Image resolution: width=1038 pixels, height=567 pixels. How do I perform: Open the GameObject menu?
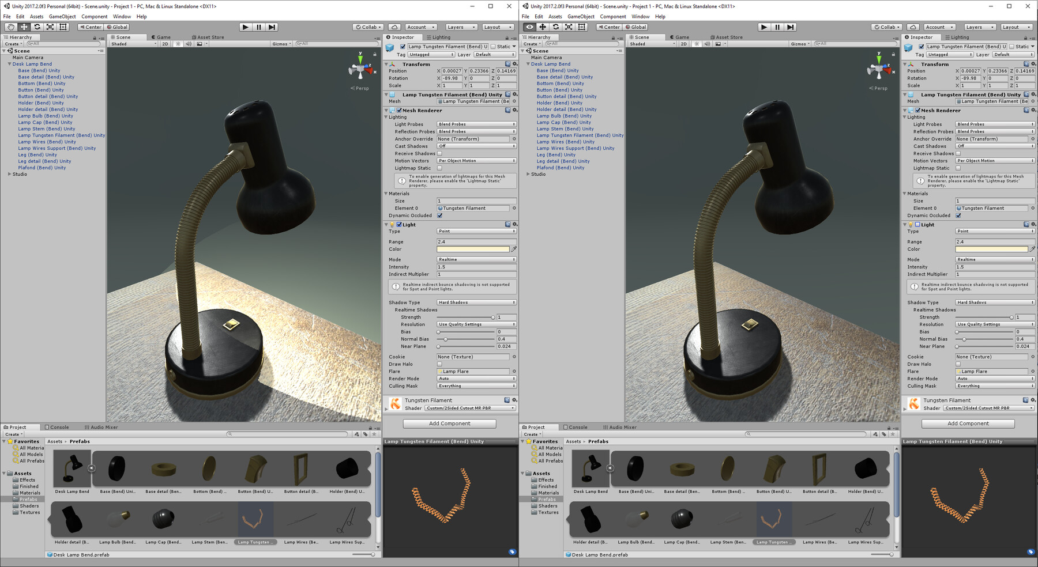[62, 16]
